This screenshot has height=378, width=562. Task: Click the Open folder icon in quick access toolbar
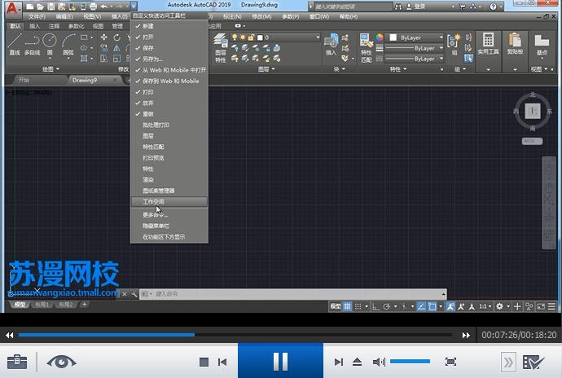click(40, 7)
